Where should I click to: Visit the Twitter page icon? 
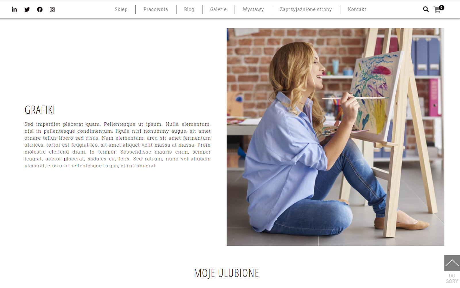27,10
